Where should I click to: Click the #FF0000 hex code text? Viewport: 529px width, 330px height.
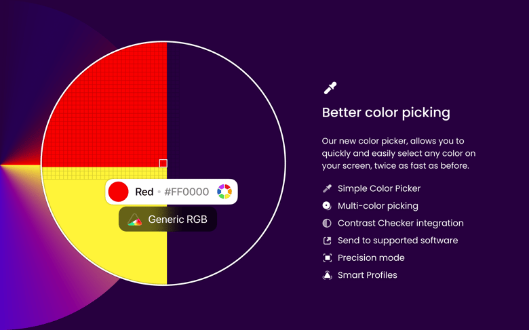click(187, 192)
